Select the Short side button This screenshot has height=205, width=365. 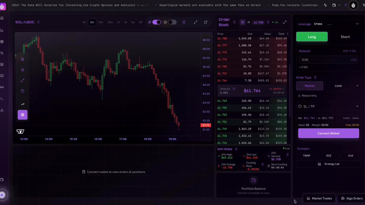pos(345,37)
